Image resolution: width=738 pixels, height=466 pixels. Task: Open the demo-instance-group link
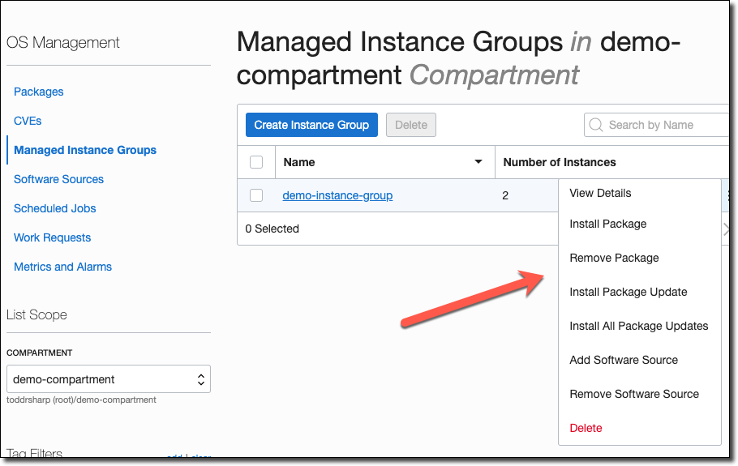coord(337,195)
